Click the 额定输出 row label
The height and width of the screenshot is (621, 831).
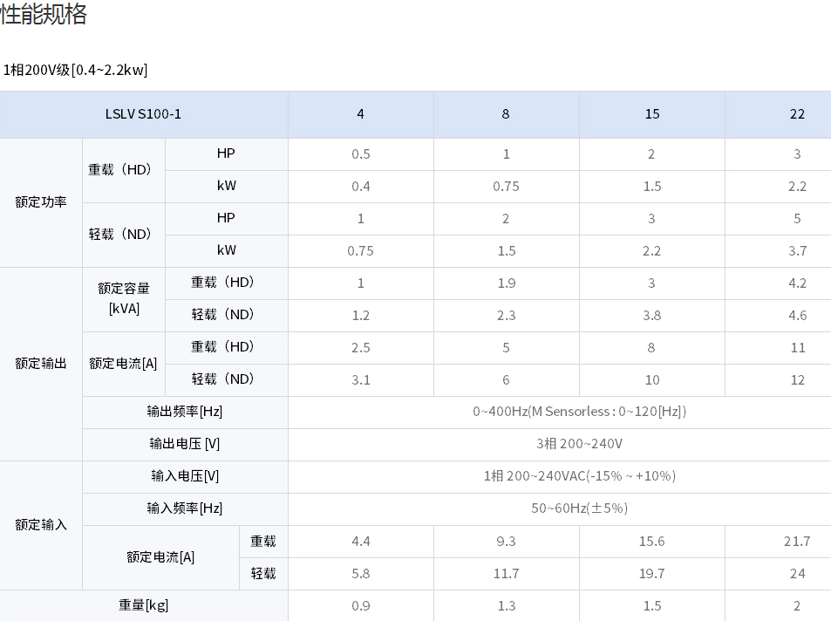[x=41, y=364]
